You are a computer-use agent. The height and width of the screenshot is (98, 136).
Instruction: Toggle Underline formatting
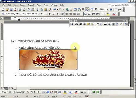(x=58, y=14)
